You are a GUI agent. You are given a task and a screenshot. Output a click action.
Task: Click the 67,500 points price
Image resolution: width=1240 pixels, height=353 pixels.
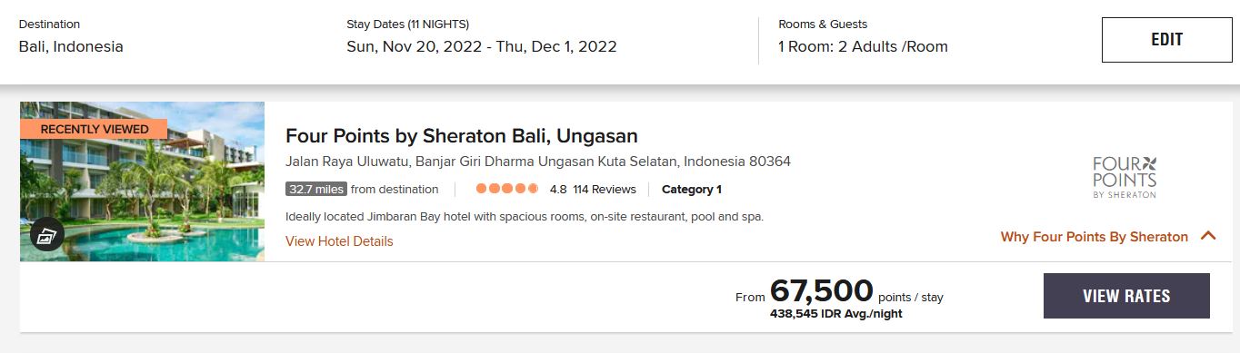(x=821, y=290)
